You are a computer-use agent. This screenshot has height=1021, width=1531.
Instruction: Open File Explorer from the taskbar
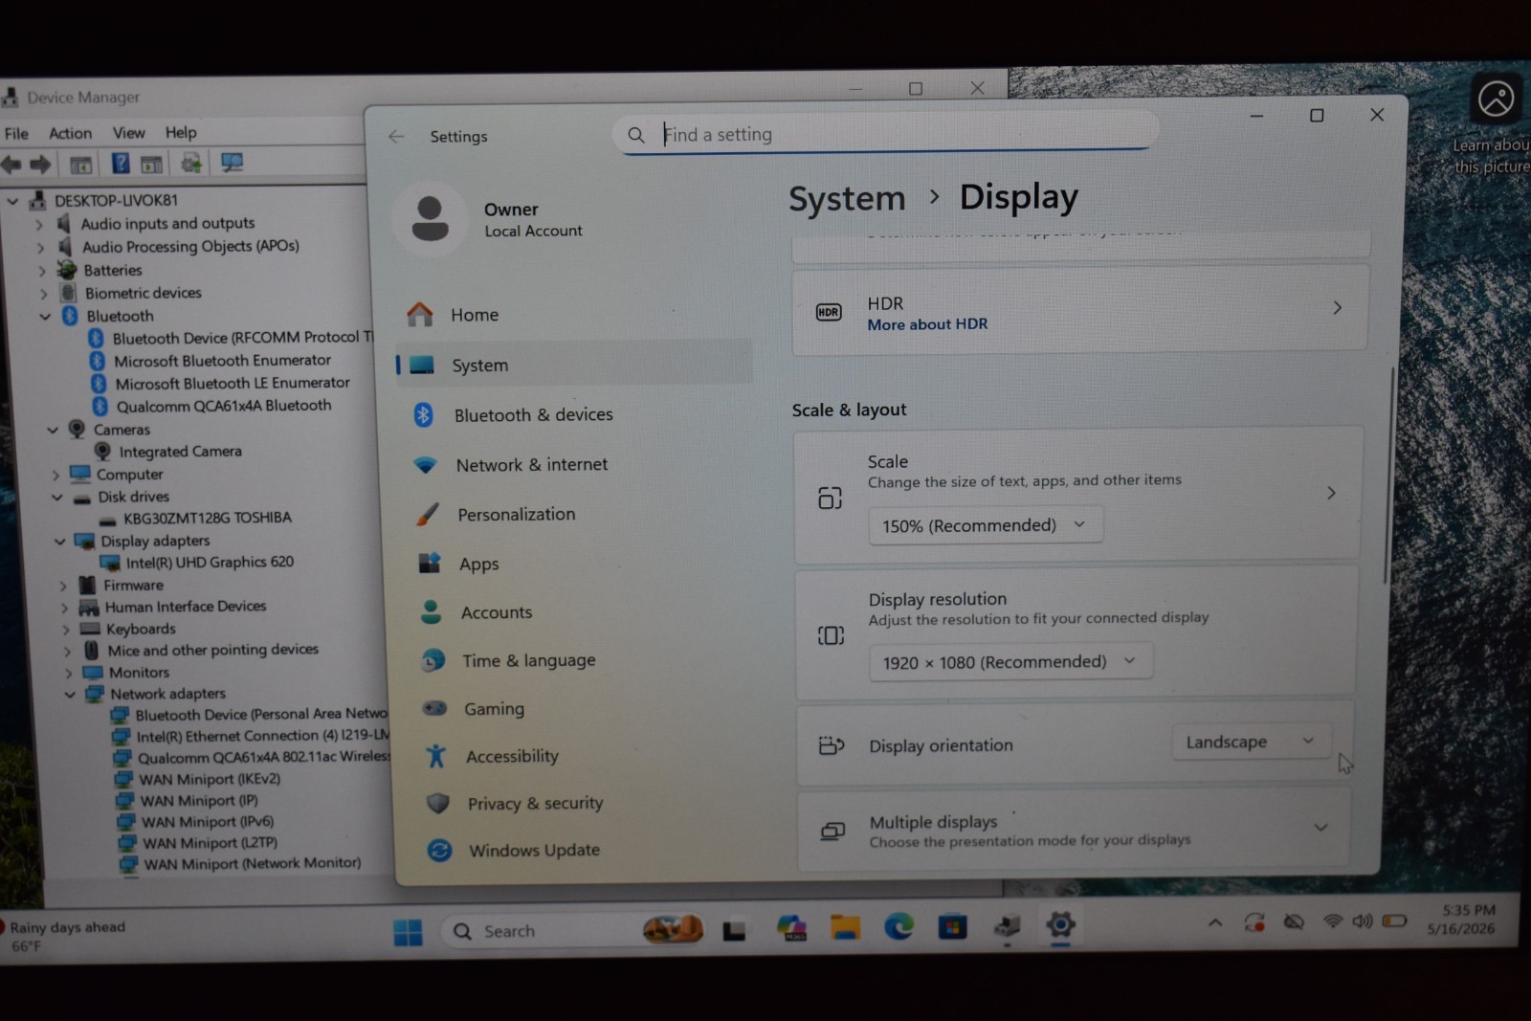point(845,926)
